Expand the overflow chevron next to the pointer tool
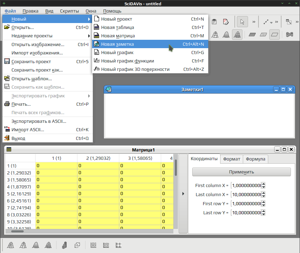The height and width of the screenshot is (253, 300). coord(254,22)
